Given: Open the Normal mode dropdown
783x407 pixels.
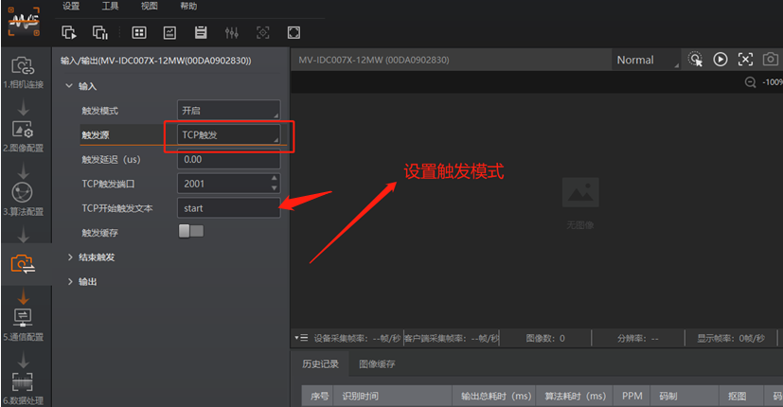Looking at the screenshot, I should pyautogui.click(x=646, y=60).
